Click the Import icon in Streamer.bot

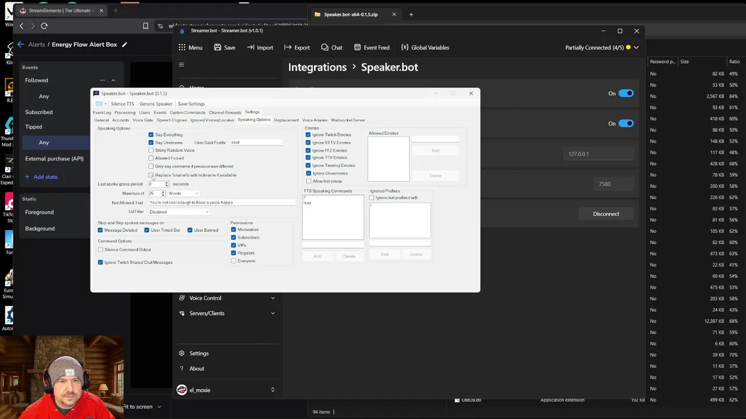(252, 48)
